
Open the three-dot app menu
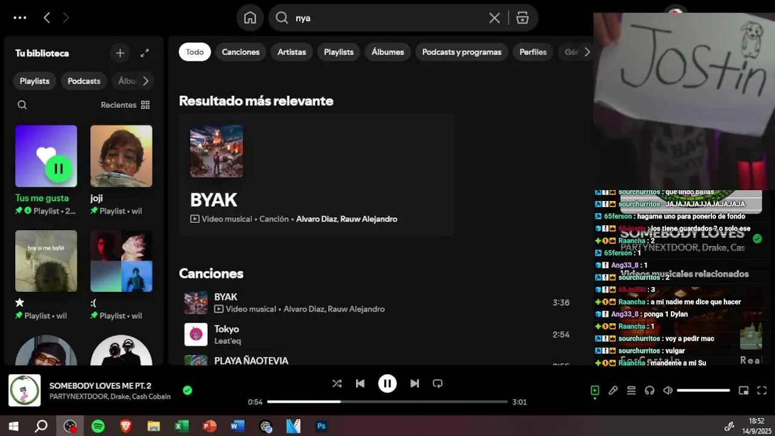[20, 18]
